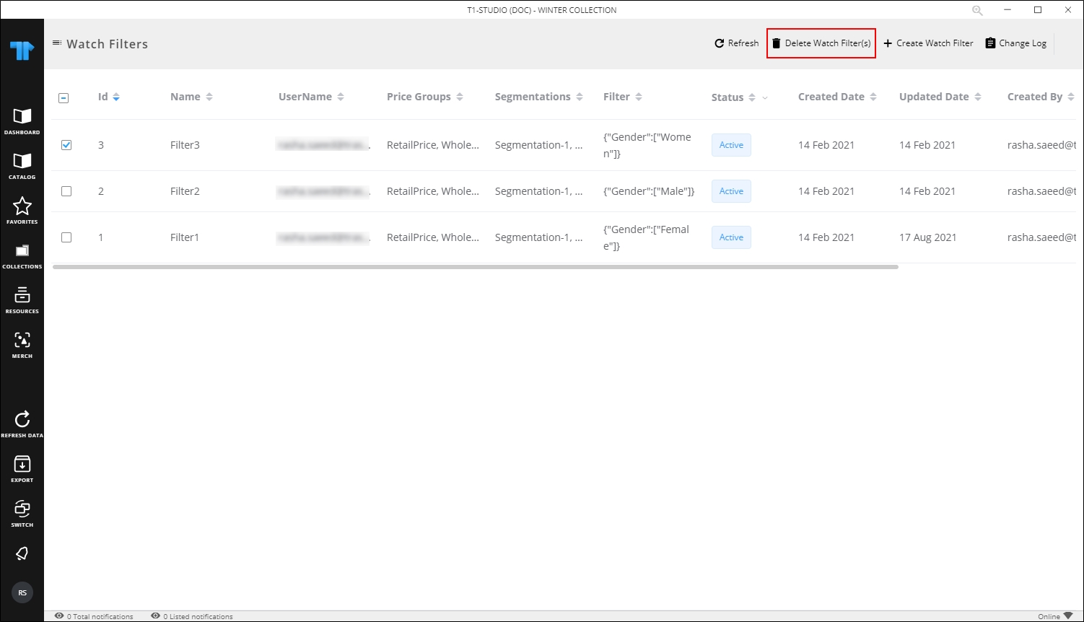Open the Catalog section
The width and height of the screenshot is (1084, 622).
(x=22, y=163)
